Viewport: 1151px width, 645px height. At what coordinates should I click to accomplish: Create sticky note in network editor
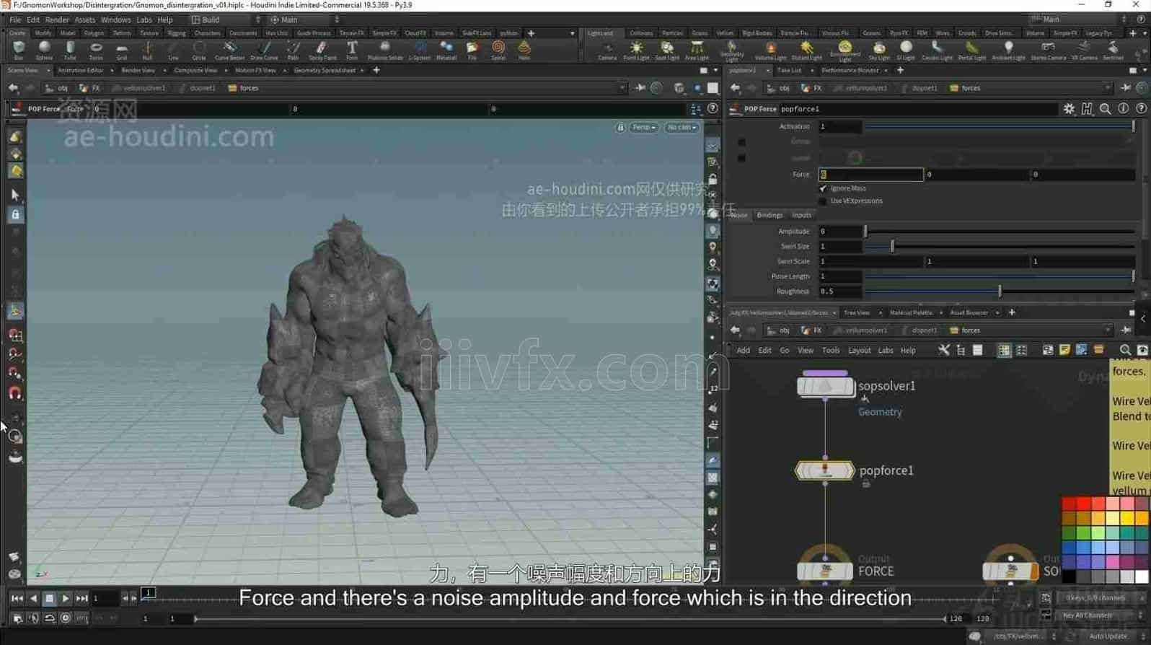(1064, 350)
